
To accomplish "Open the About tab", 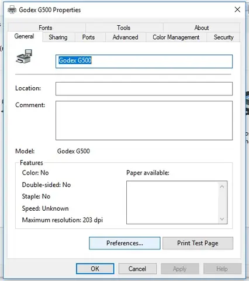I will (202, 28).
